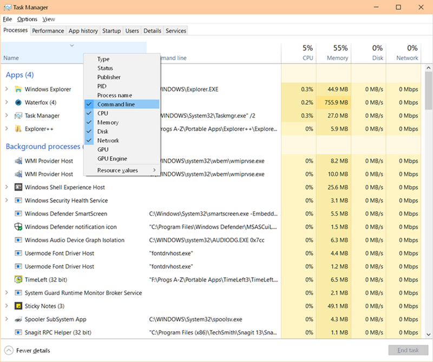Enable the PID column
Image resolution: width=433 pixels, height=362 pixels.
[x=122, y=86]
